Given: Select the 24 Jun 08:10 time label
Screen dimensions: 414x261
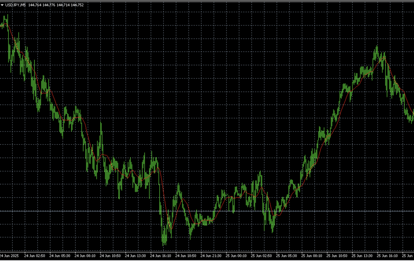Looking at the screenshot, I should click(x=84, y=256).
